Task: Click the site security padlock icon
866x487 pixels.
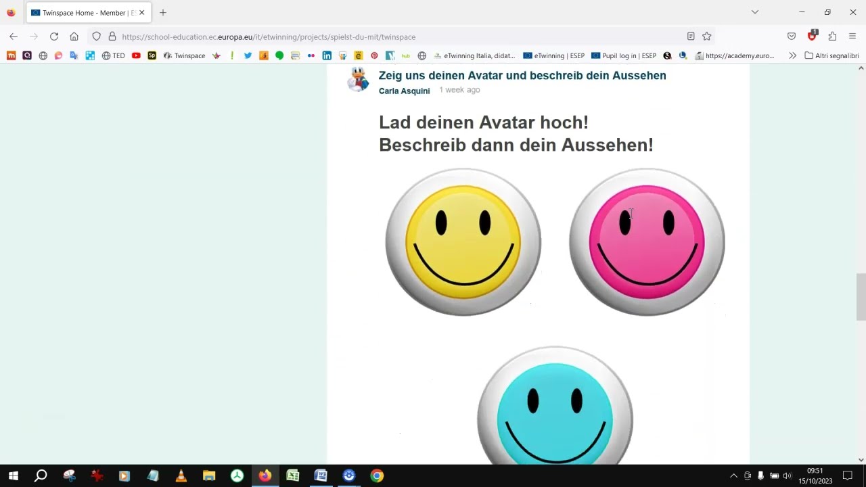Action: point(112,37)
